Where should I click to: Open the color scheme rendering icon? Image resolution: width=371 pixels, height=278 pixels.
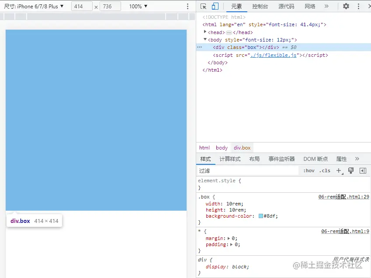[x=350, y=170]
